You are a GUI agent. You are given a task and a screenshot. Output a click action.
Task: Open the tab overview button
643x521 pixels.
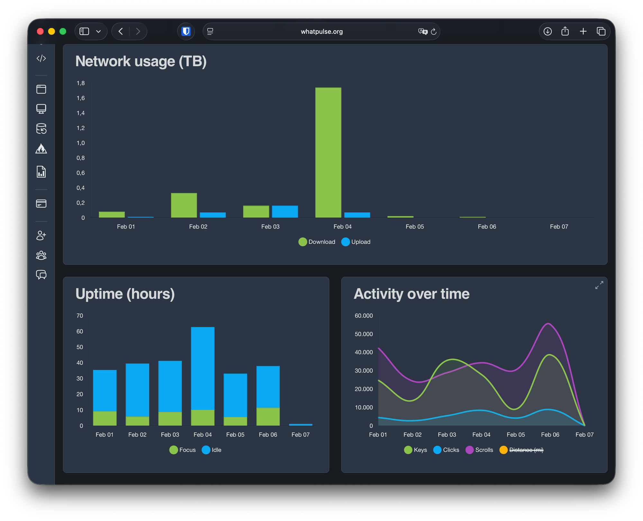pos(601,31)
